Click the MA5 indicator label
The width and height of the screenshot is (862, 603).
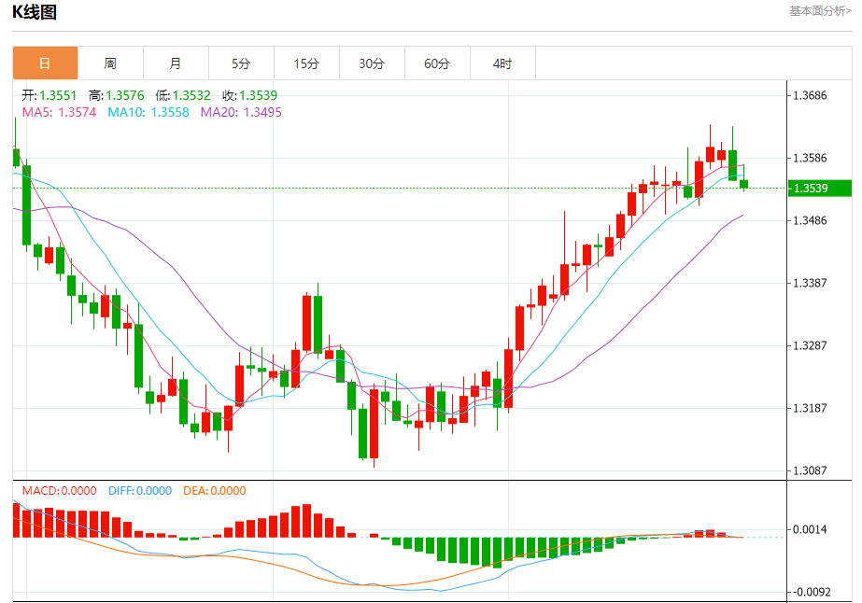point(59,112)
